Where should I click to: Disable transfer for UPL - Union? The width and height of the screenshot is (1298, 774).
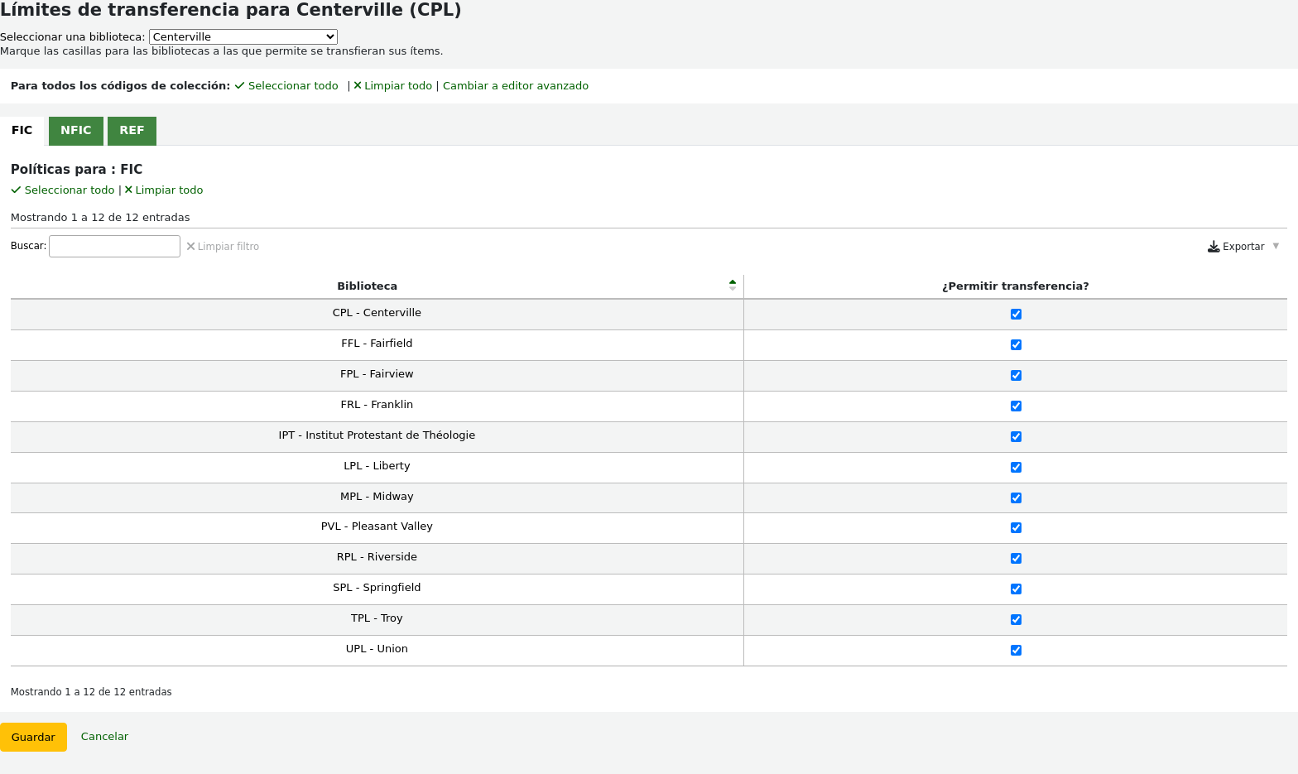(1016, 651)
